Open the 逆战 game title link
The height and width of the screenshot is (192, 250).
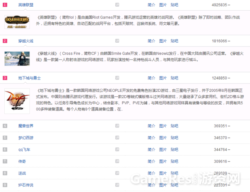[x=22, y=173]
